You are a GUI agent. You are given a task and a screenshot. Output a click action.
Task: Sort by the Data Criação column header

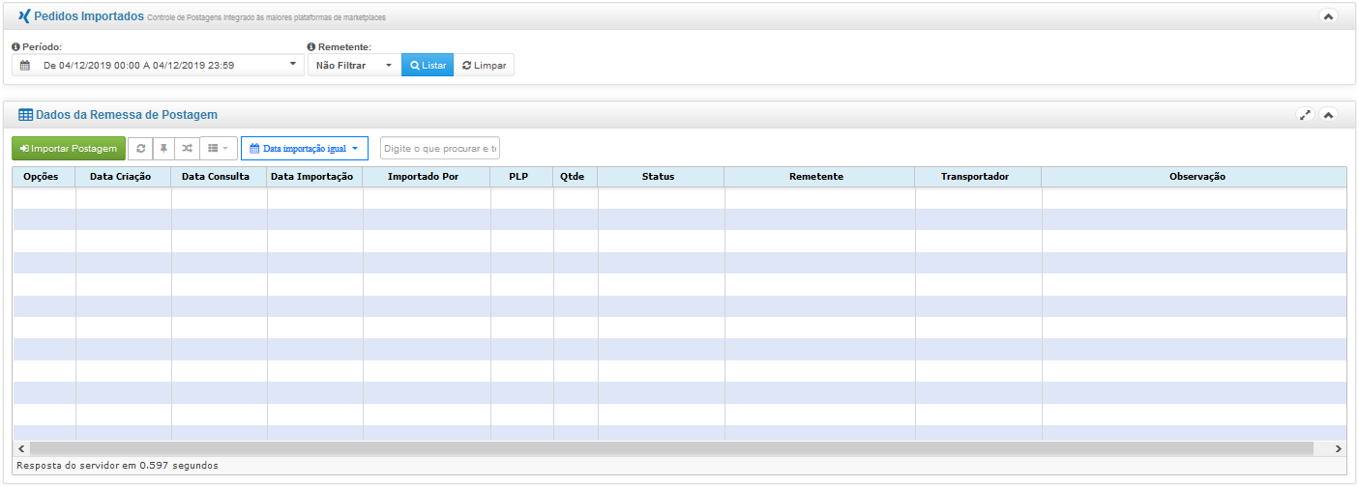click(120, 177)
